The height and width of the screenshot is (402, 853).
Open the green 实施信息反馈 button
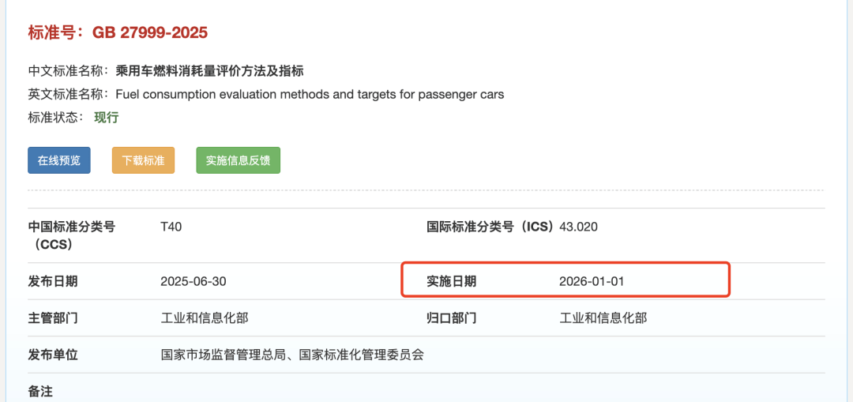coord(238,160)
